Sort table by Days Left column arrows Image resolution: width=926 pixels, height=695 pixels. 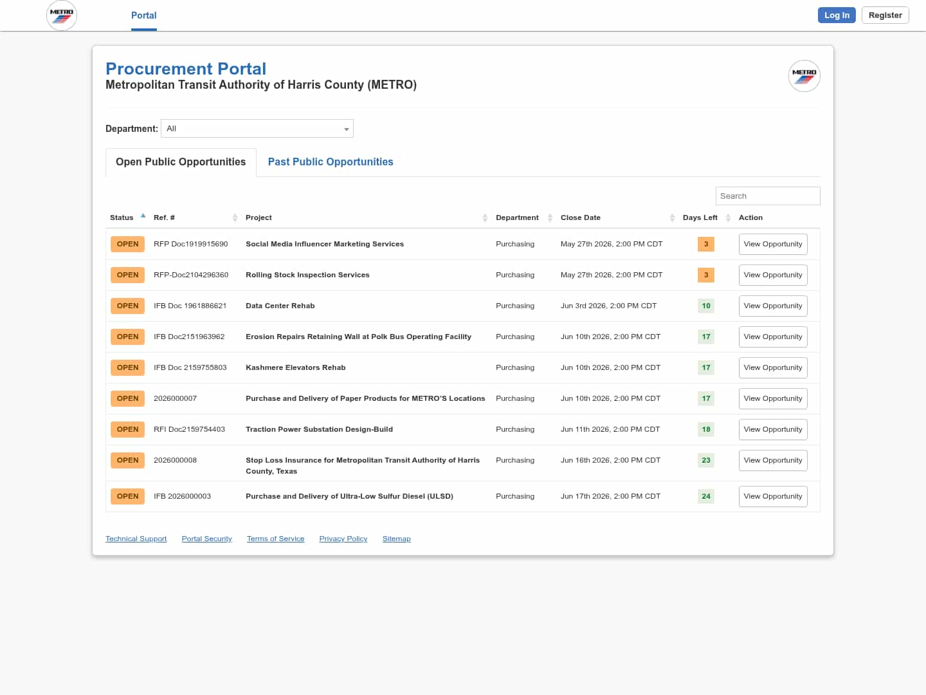(x=728, y=218)
